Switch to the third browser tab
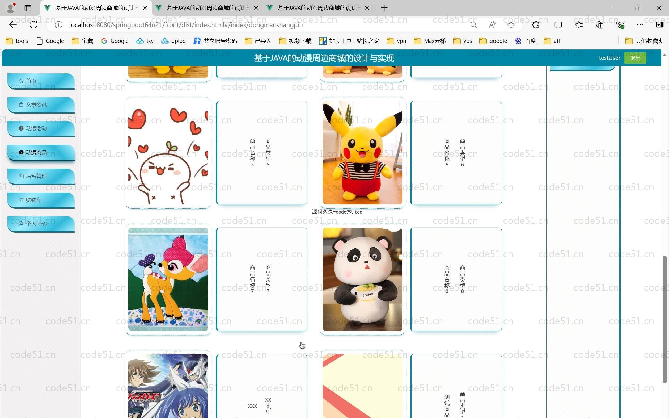This screenshot has height=418, width=669. coord(318,8)
